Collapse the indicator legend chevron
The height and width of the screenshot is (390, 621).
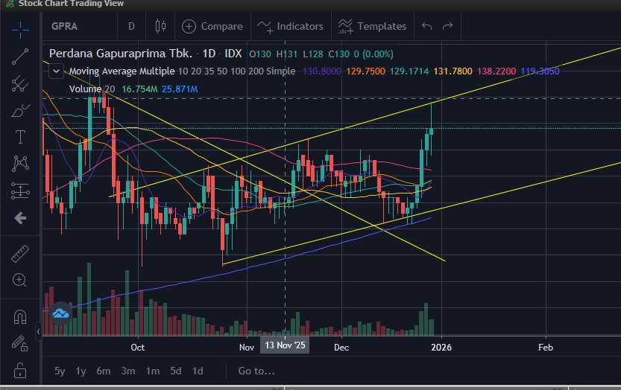click(x=56, y=71)
